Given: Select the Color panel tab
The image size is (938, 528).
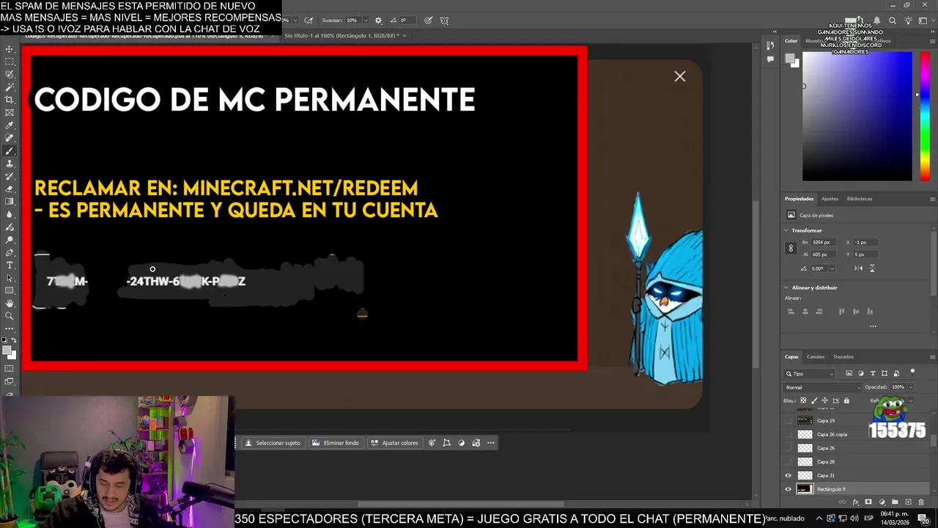Looking at the screenshot, I should point(791,41).
